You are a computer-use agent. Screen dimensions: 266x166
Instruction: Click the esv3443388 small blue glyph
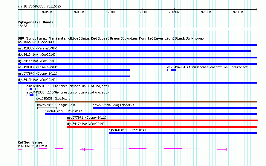(32, 95)
